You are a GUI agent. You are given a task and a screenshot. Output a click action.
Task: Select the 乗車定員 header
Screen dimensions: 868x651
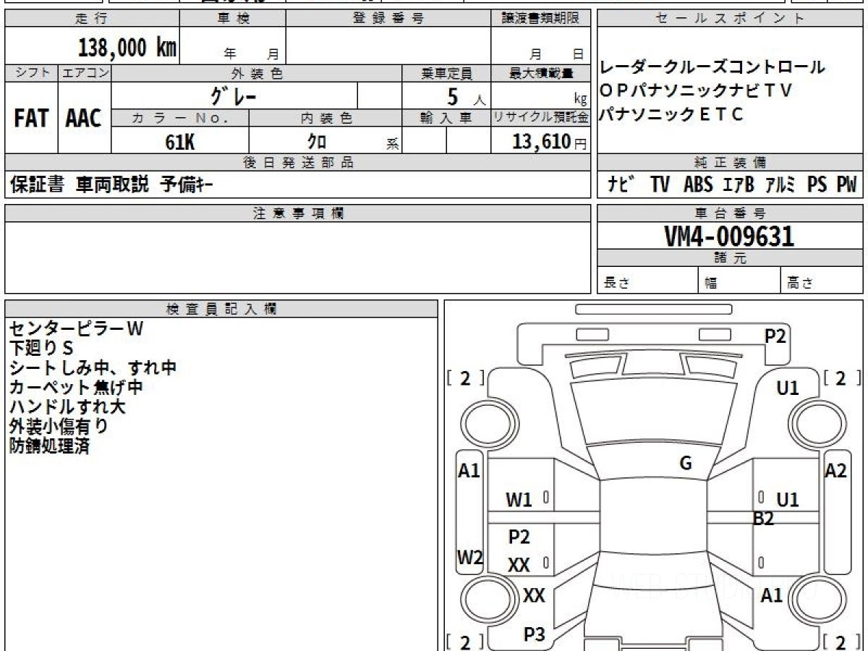[446, 73]
